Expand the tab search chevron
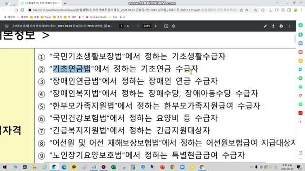Image resolution: width=305 pixels, height=171 pixels. click(x=277, y=3)
